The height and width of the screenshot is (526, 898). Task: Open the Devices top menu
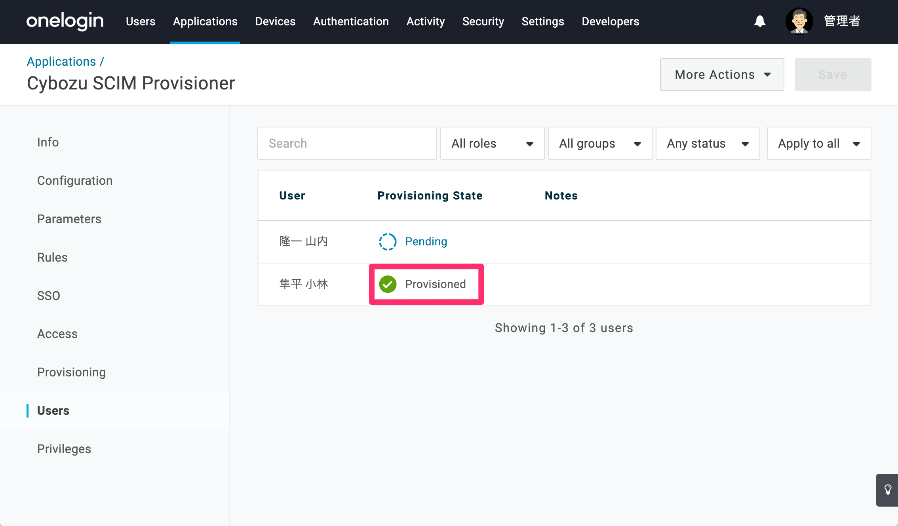(x=275, y=21)
